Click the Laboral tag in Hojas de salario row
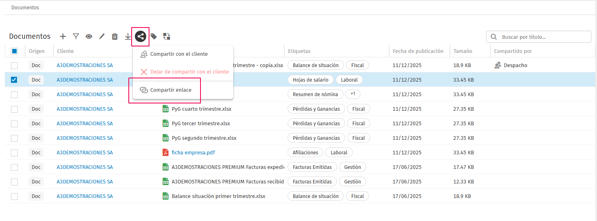This screenshot has height=221, width=597. 349,80
